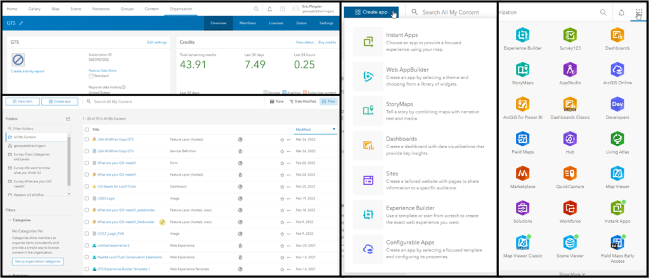
Task: Open the Gallery navigation item
Action: pos(34,9)
